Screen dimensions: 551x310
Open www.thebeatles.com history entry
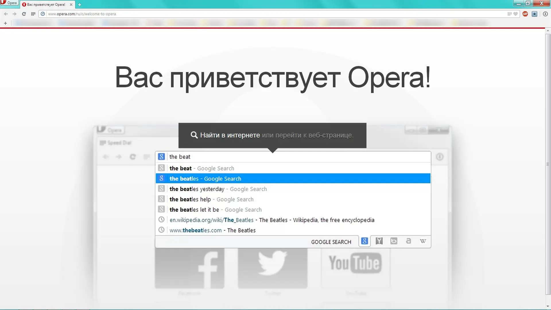(x=293, y=230)
